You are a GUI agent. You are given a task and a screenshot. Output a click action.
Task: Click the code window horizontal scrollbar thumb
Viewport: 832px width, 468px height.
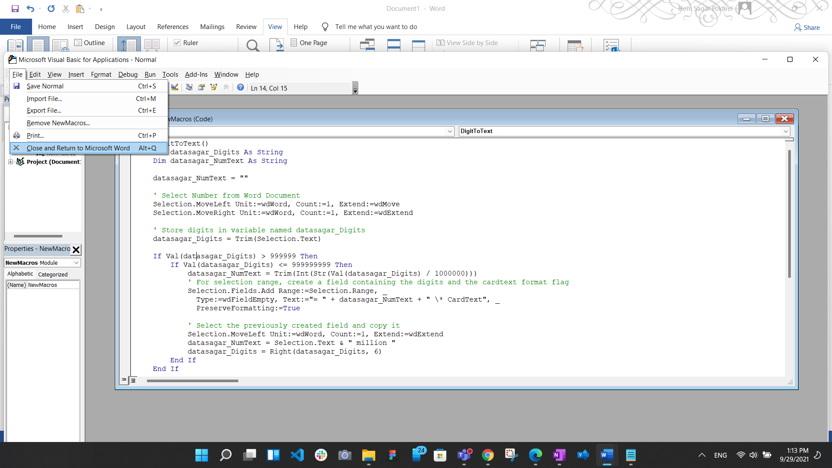192,381
